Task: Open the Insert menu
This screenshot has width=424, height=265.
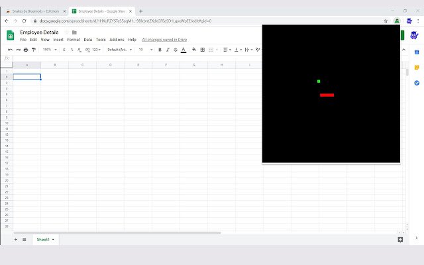Action: [58, 40]
